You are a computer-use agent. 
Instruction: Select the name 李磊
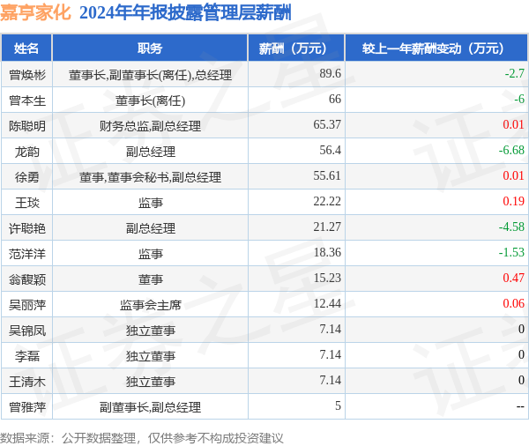coord(27,356)
